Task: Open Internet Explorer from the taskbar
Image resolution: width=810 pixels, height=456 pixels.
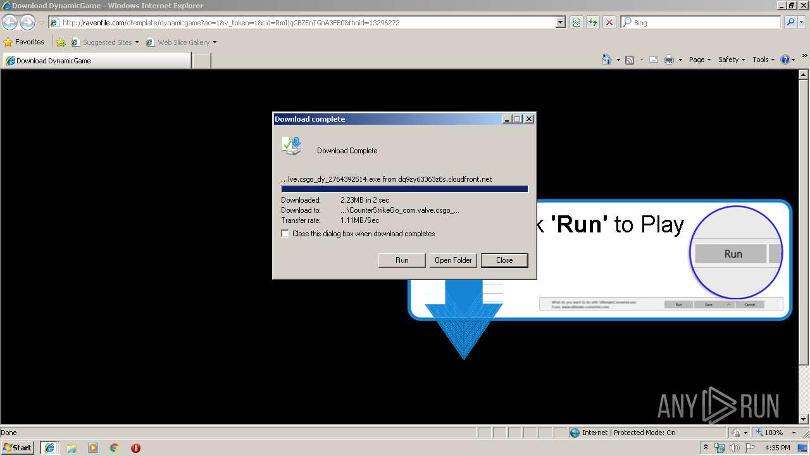Action: 49,448
